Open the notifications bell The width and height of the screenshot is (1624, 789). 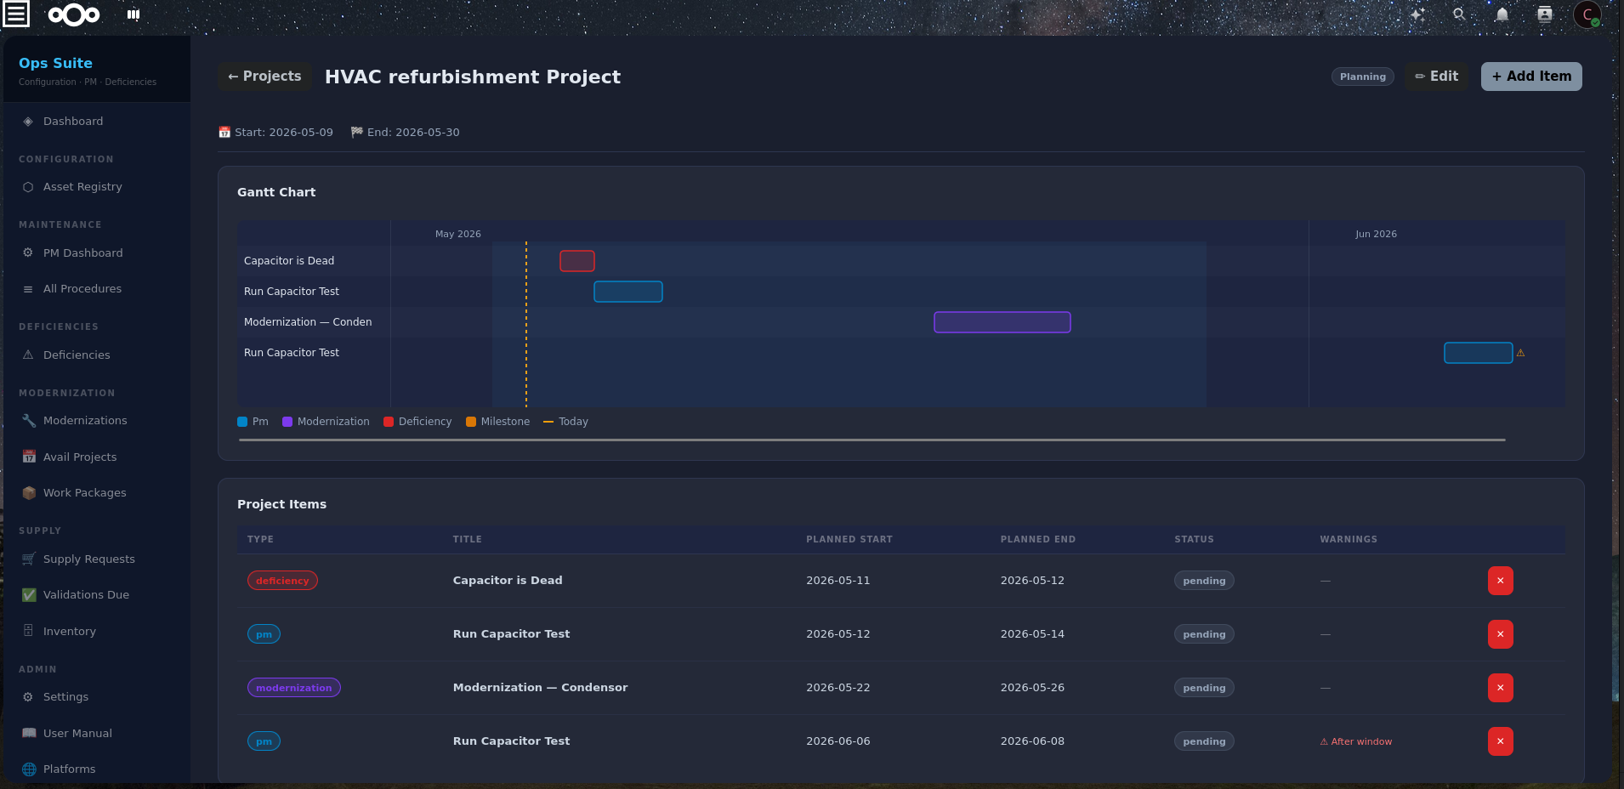point(1502,14)
